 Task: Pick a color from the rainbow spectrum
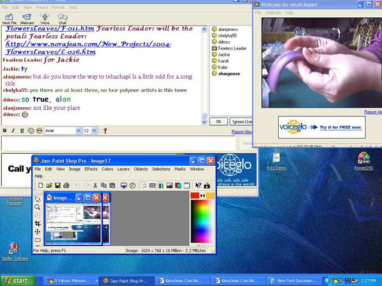coord(202,221)
